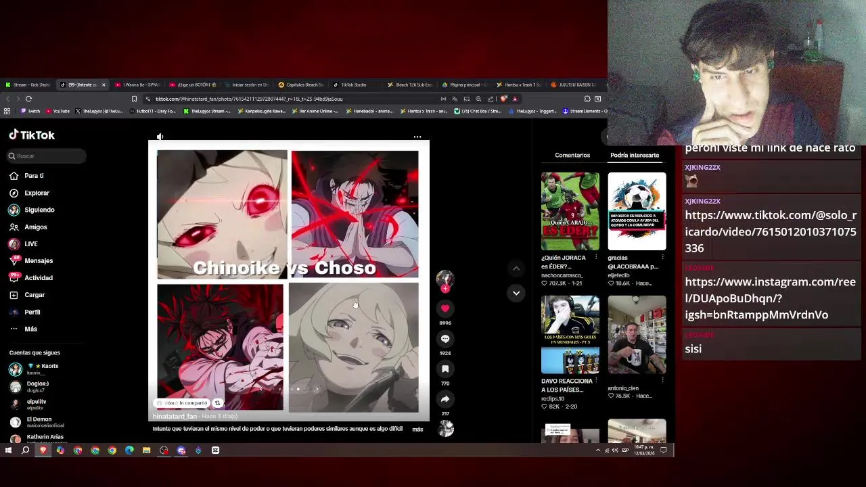Open the ¿Quién carajo es Éder? video thumbnail
The width and height of the screenshot is (866, 487).
(570, 211)
